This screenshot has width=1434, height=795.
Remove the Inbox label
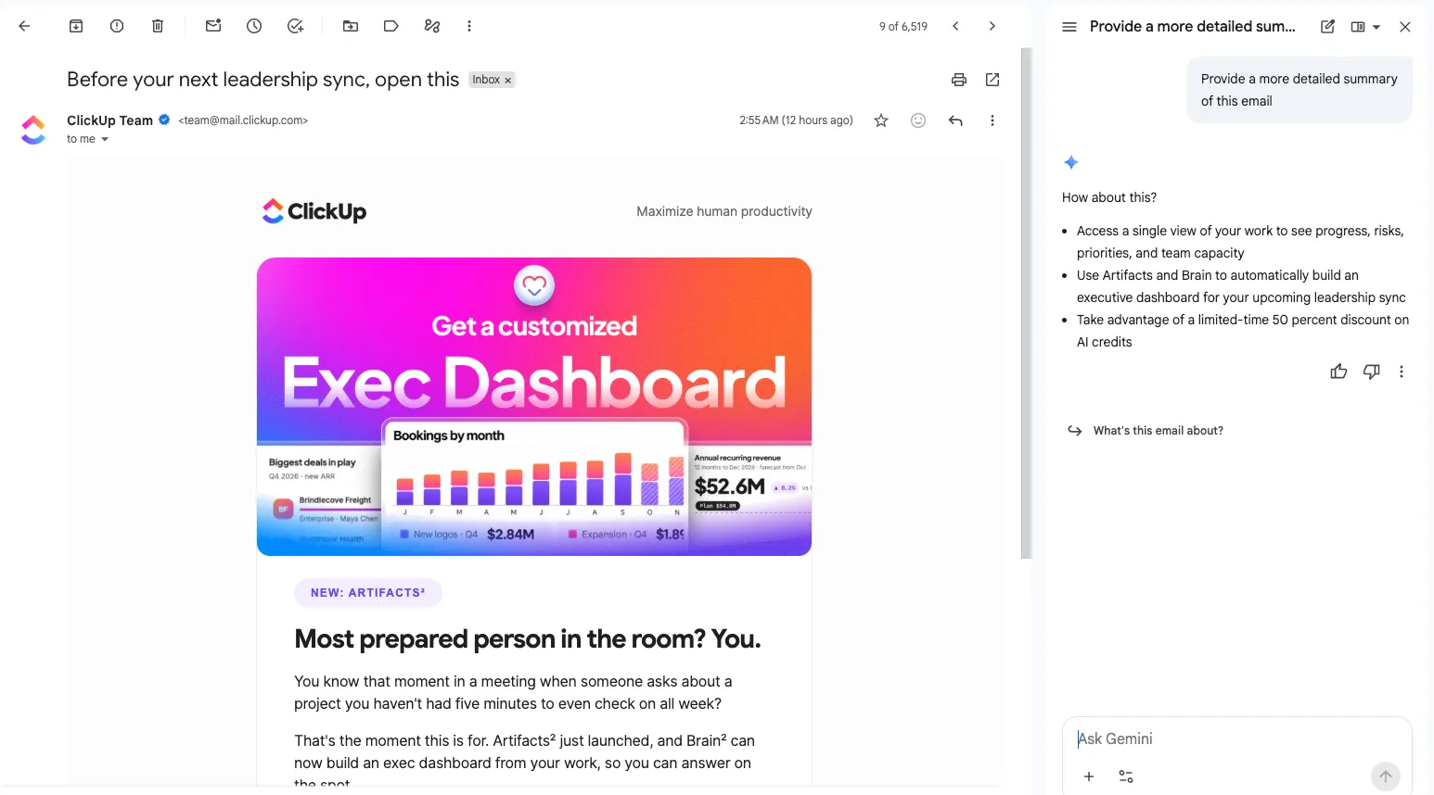pos(508,81)
